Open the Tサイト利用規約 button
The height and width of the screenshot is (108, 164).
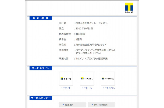point(101,105)
